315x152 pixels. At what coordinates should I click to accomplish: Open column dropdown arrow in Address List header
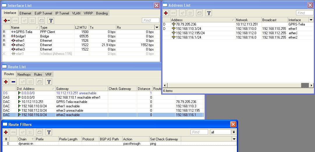[311, 20]
